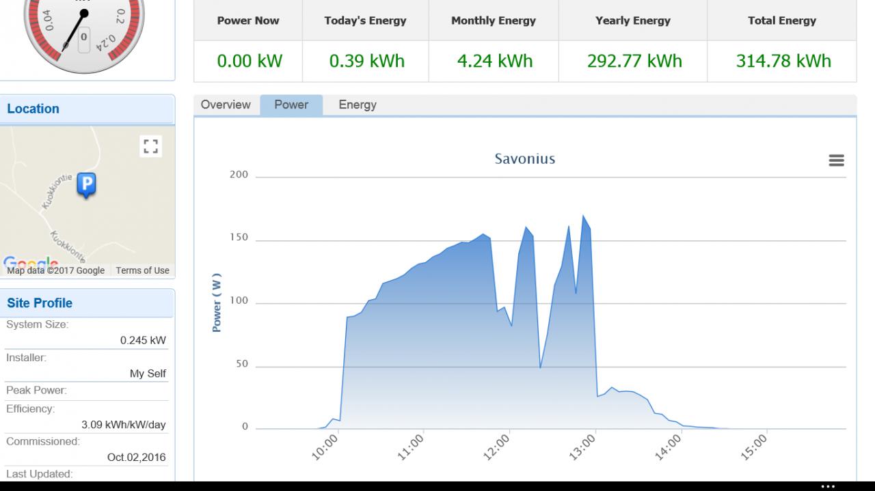Click Today's Energy value 0.39 kWh
This screenshot has height=491, width=875.
coord(367,61)
